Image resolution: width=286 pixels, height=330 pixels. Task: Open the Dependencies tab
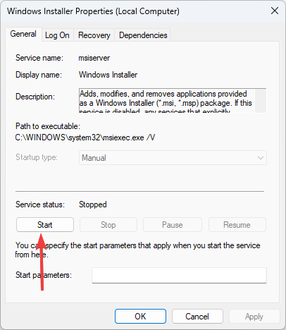click(x=143, y=35)
